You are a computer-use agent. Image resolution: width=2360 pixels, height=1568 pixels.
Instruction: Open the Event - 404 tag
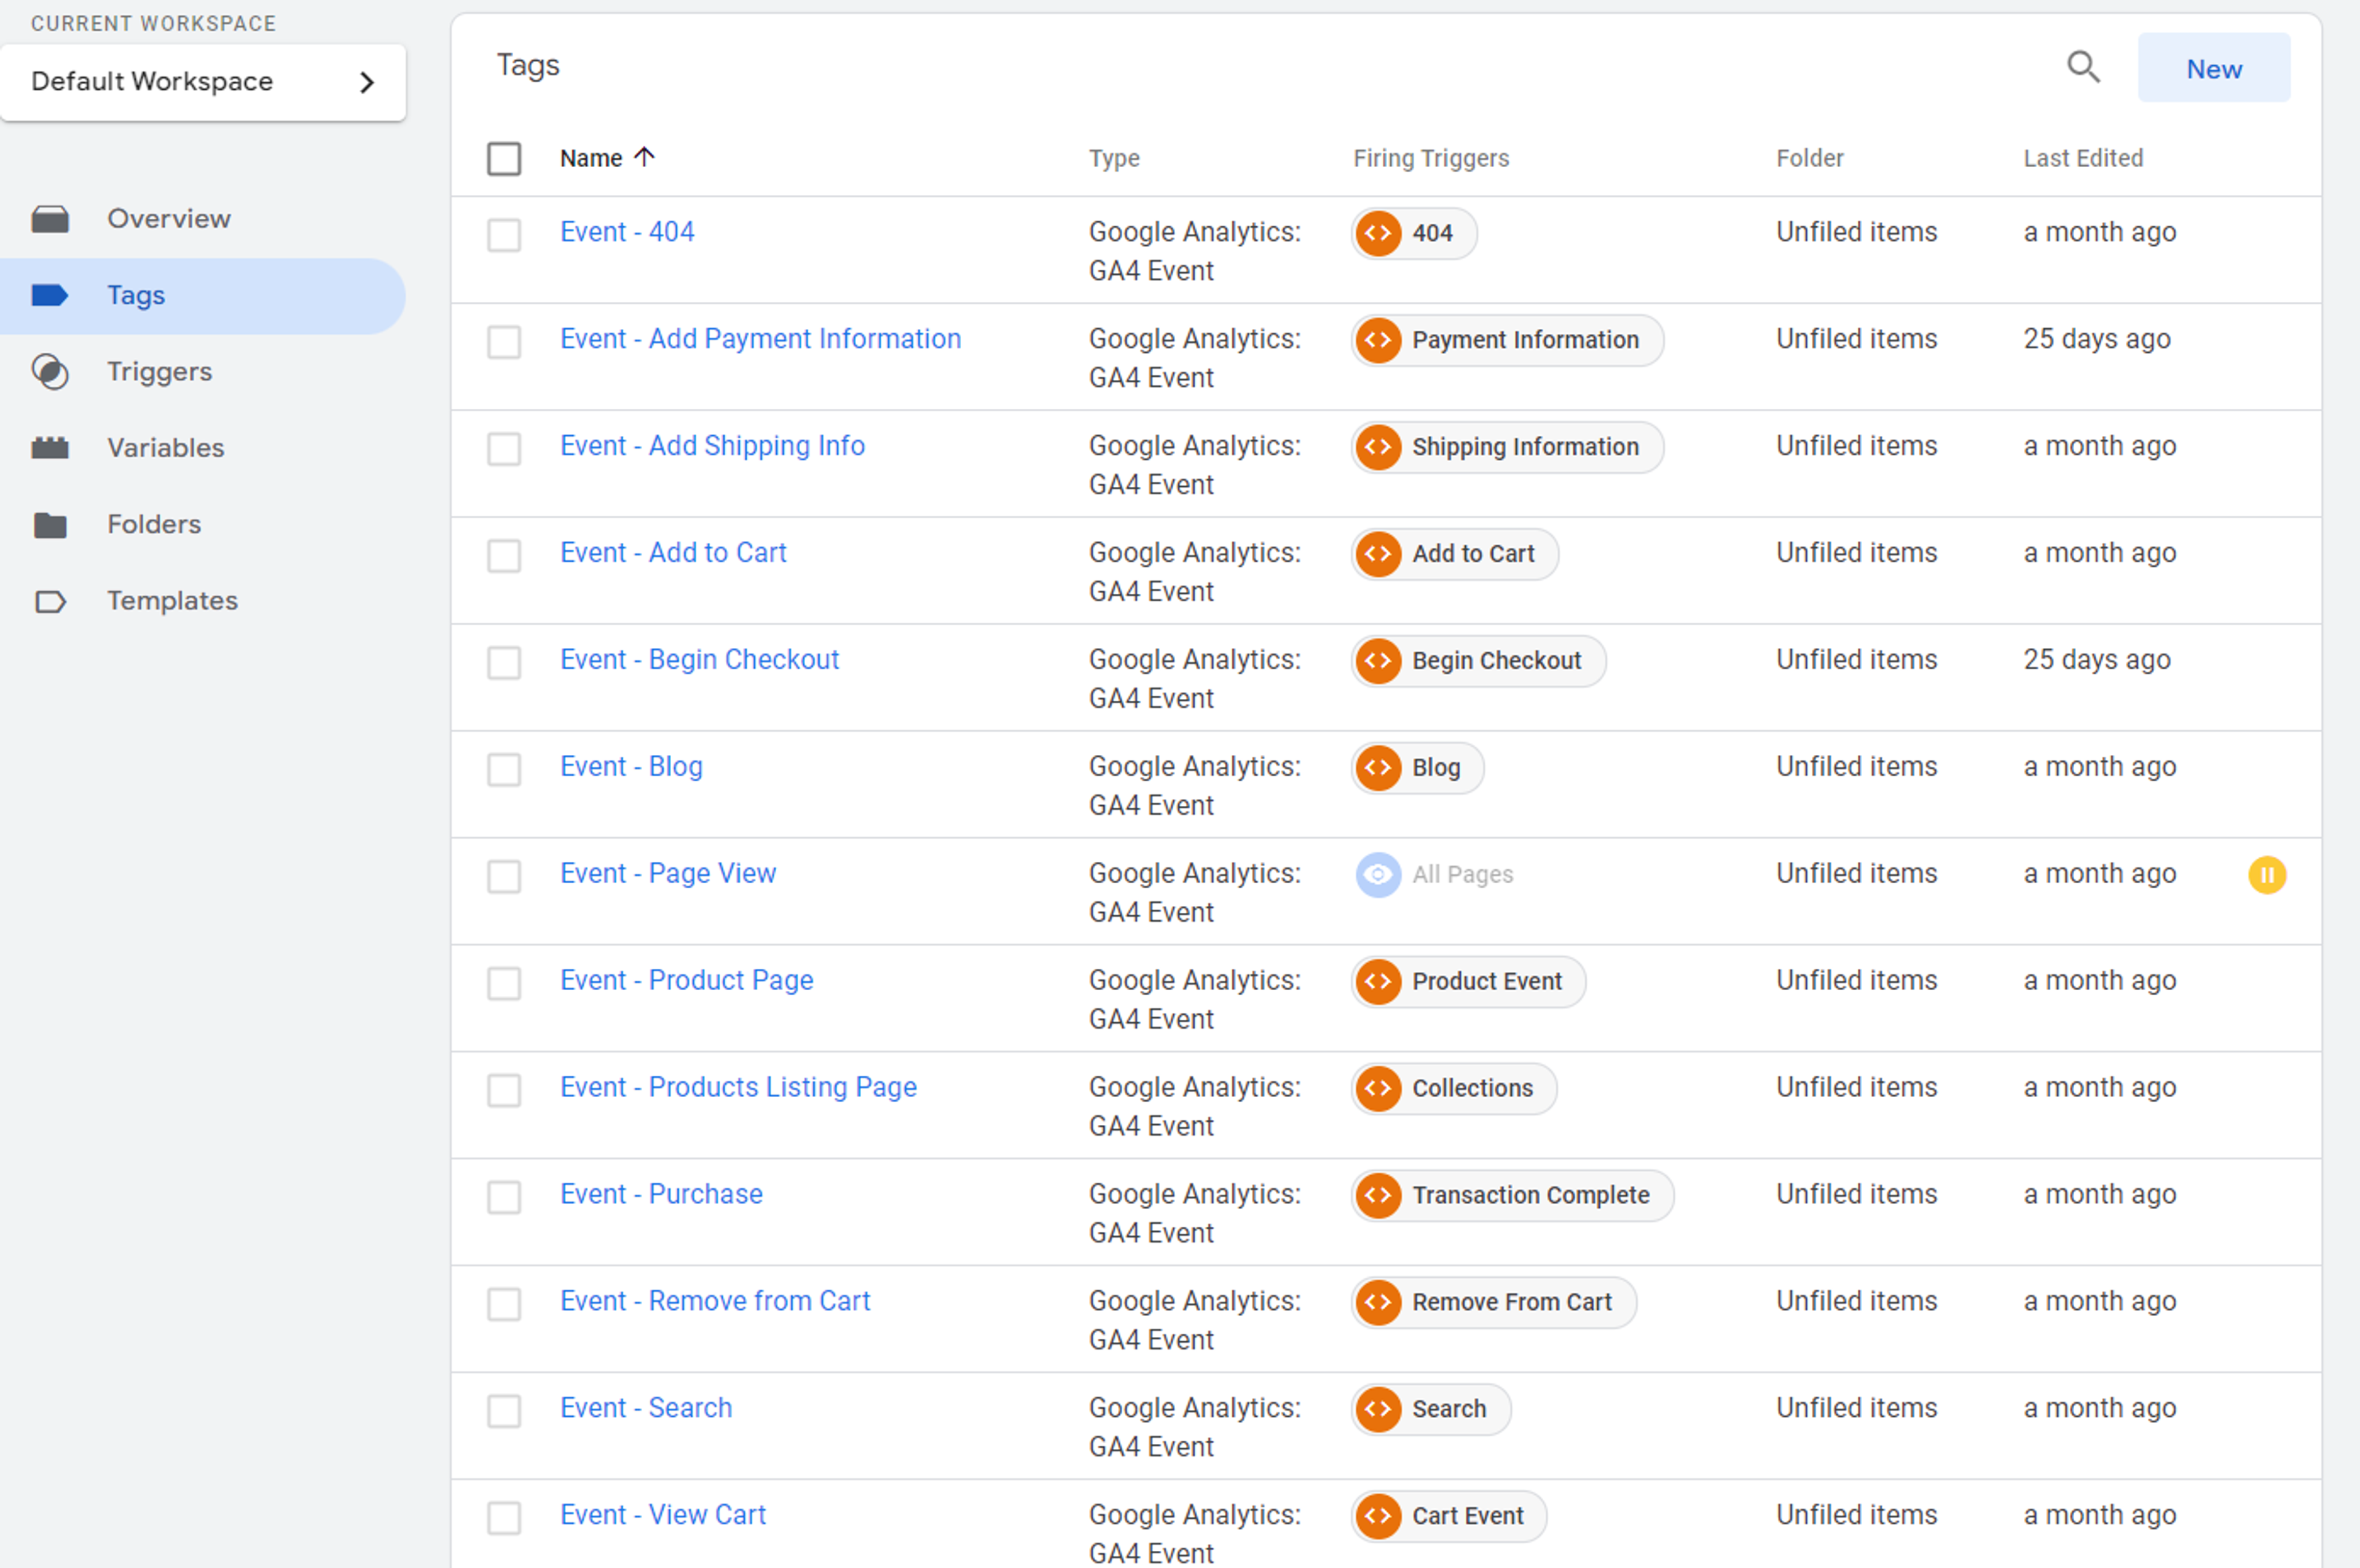[627, 232]
